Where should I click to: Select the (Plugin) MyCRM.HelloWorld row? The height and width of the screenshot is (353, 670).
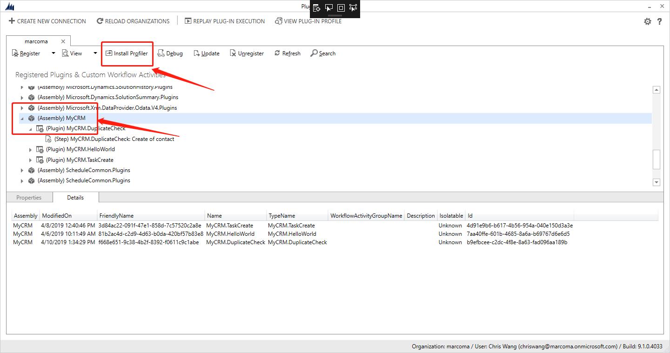80,149
